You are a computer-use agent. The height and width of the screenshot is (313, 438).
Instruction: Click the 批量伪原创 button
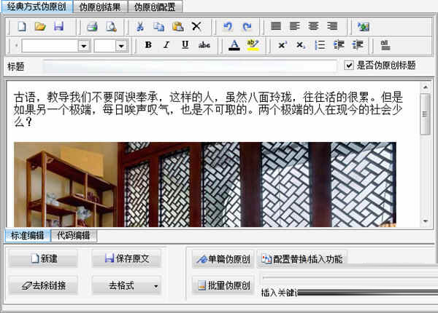click(x=223, y=285)
